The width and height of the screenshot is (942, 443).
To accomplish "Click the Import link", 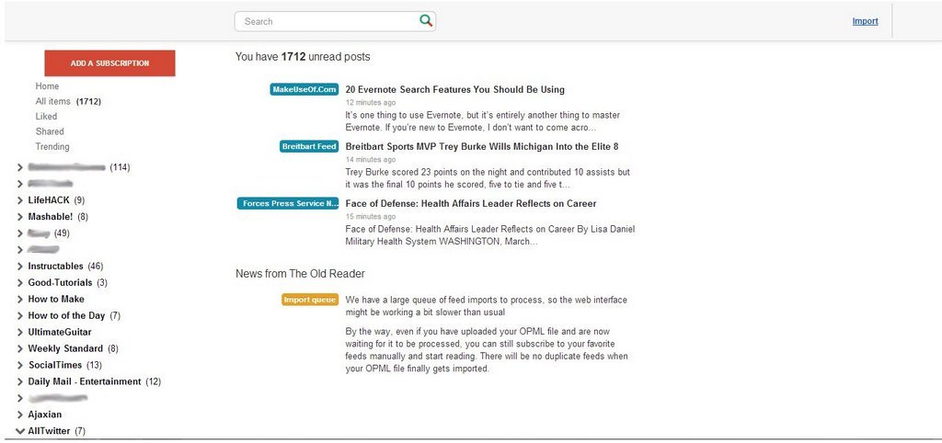I will 865,22.
